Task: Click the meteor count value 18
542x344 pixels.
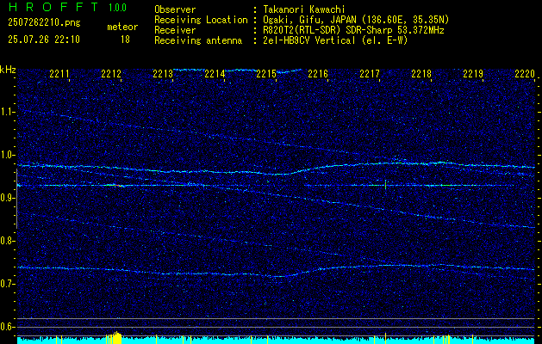Action: (125, 40)
